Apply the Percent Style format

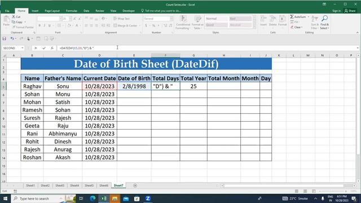[x=153, y=25]
